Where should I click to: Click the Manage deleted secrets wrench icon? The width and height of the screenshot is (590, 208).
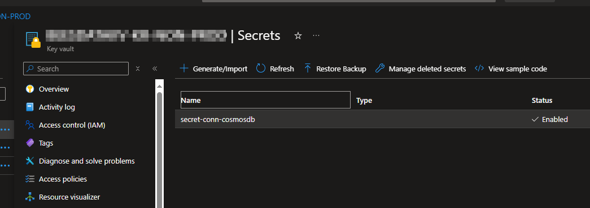tap(380, 69)
